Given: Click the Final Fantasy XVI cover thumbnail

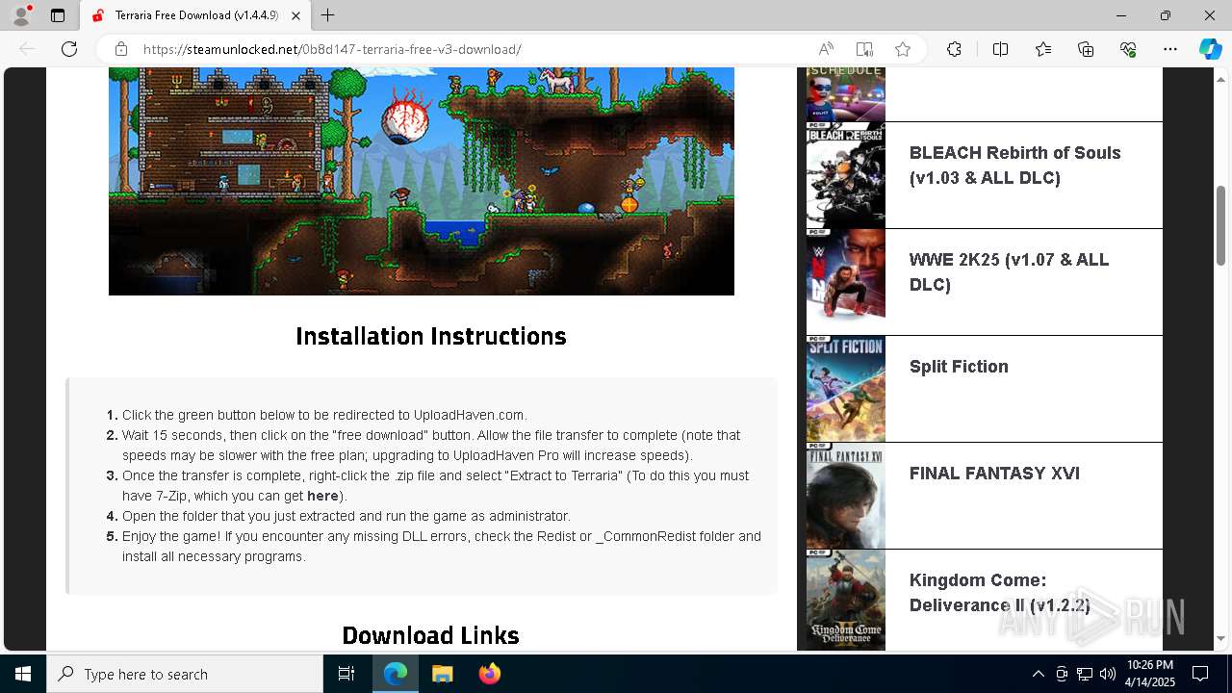Looking at the screenshot, I should pyautogui.click(x=846, y=496).
